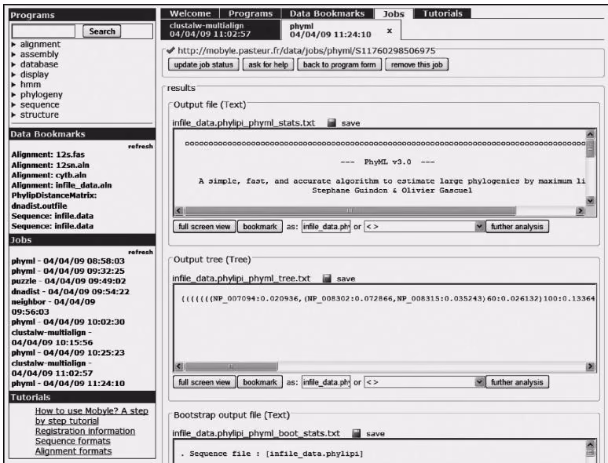Click further analysis for Output file

[517, 227]
